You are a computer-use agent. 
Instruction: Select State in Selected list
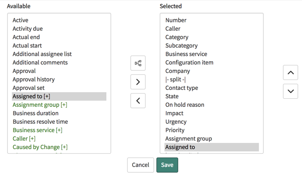[212, 96]
